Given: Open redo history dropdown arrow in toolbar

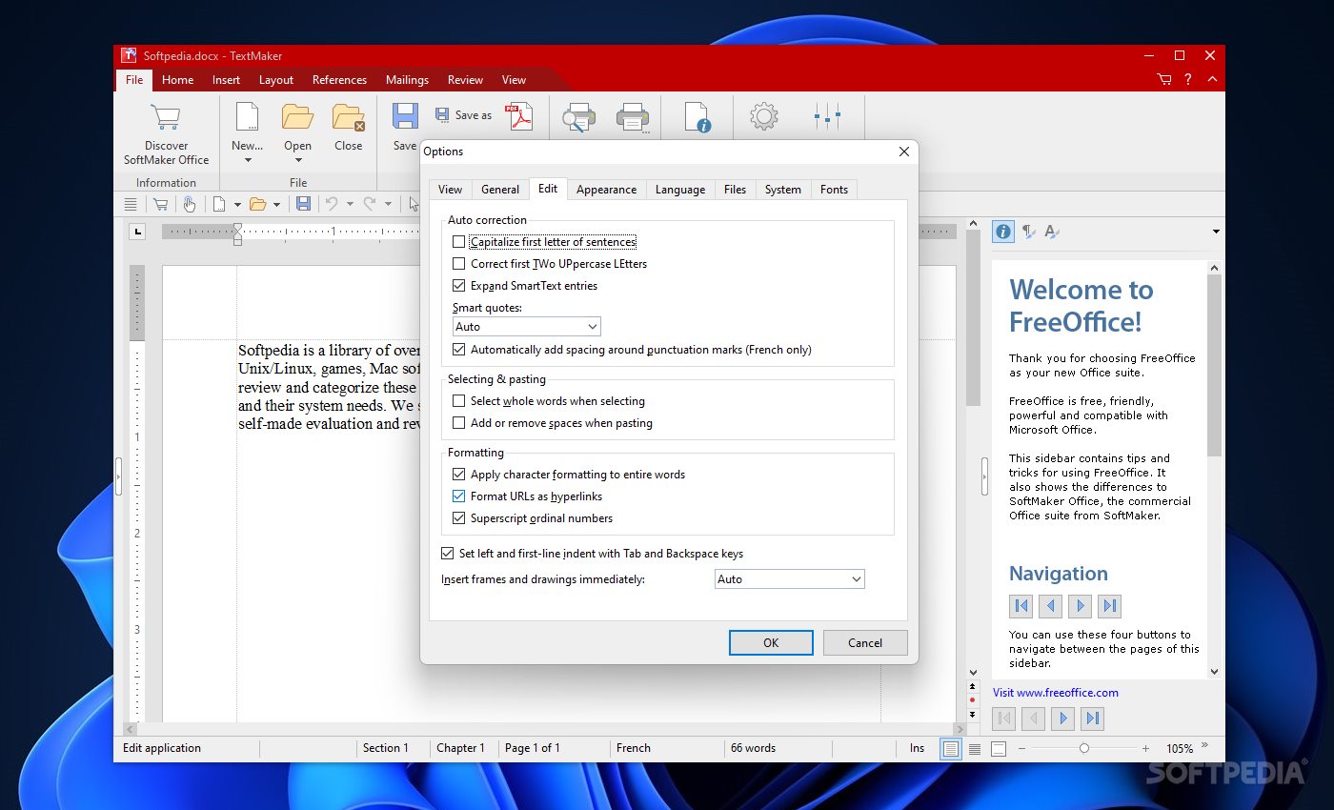Looking at the screenshot, I should tap(388, 204).
